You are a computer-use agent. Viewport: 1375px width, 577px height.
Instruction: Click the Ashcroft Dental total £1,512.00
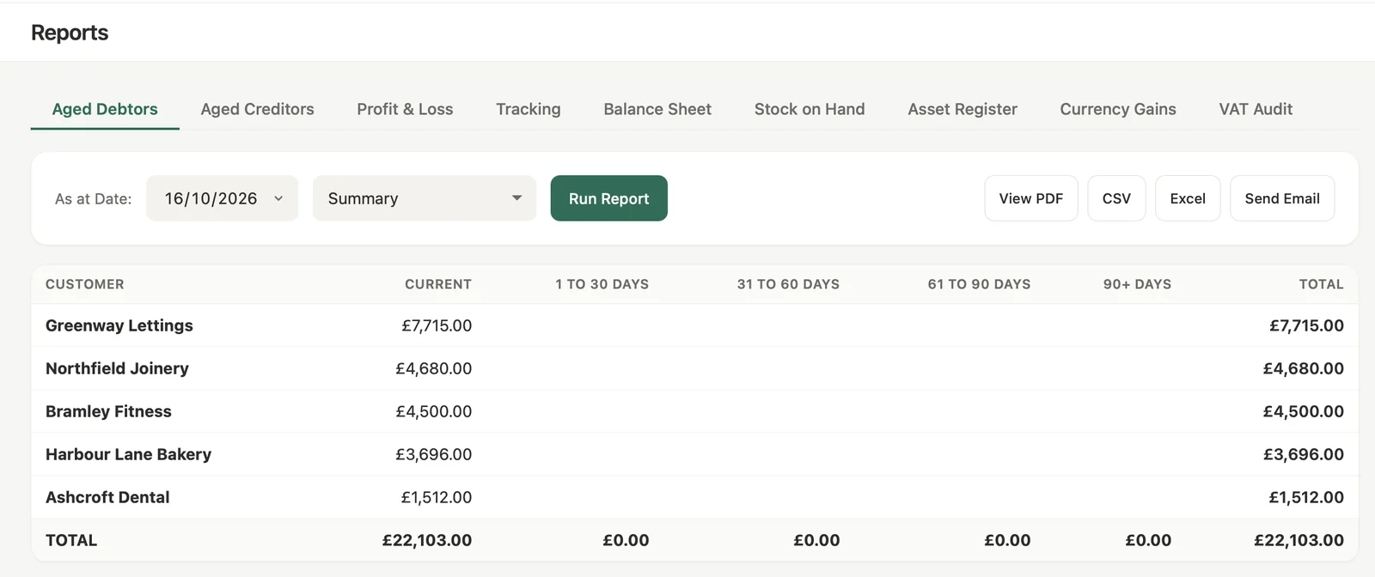[1306, 497]
